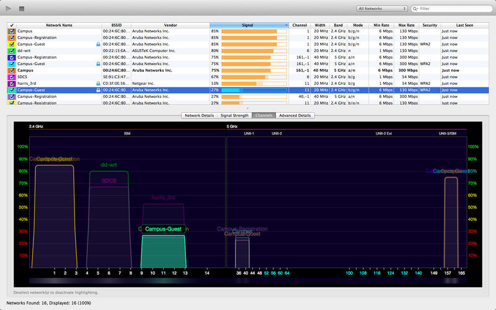Sort by the Channel column header

point(299,25)
